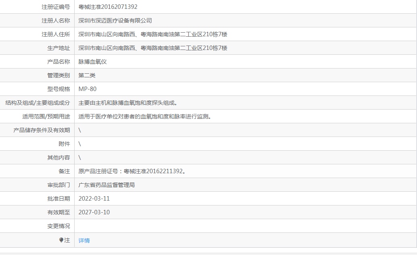The width and height of the screenshot is (417, 255).
Task: Click the 有效期至 label
Action: [59, 212]
